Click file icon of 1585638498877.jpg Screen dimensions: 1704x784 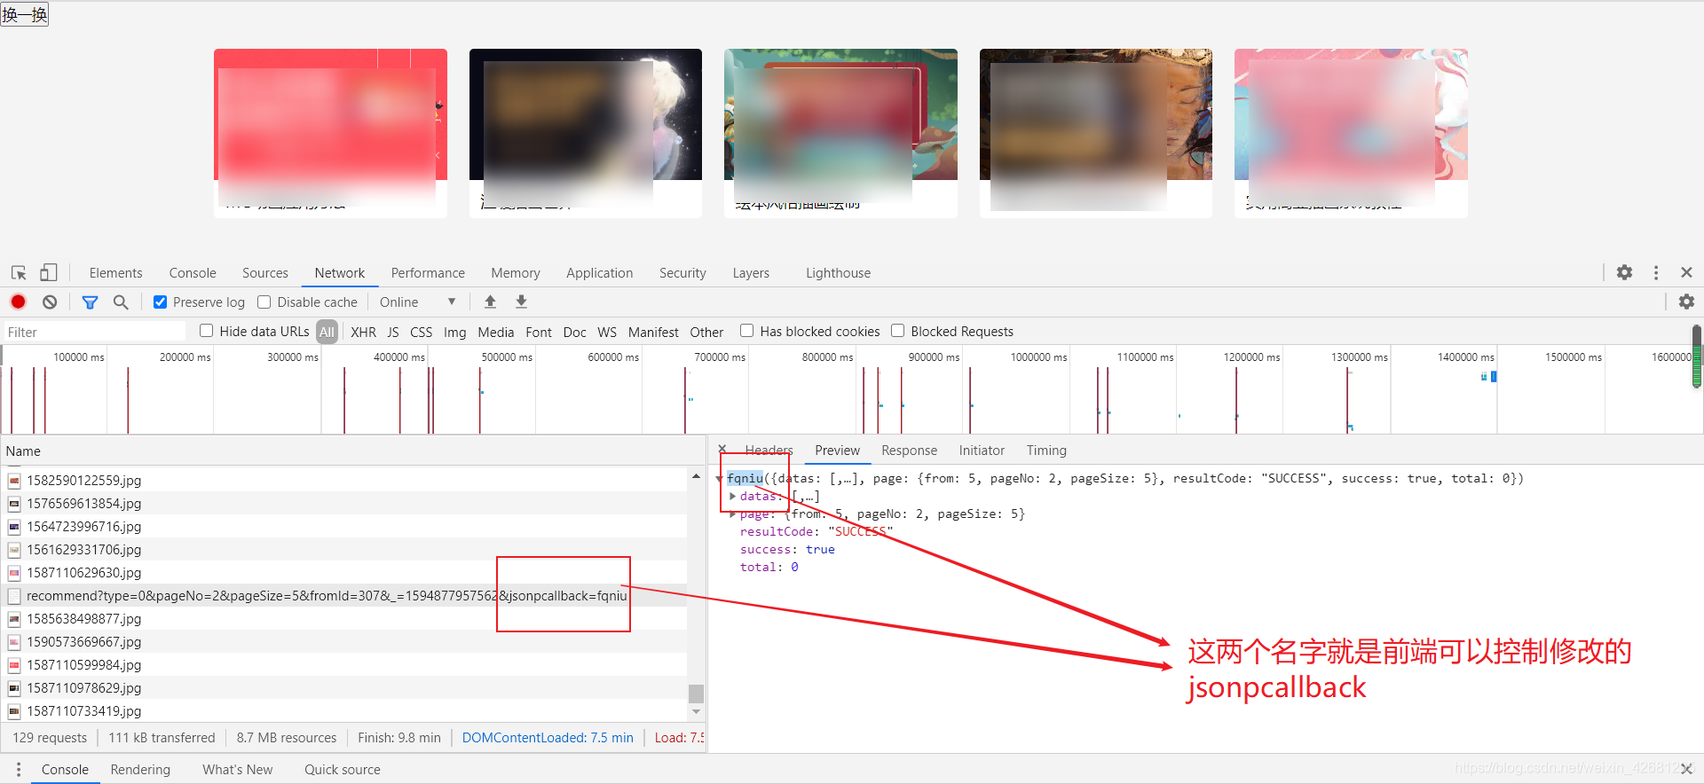(x=14, y=619)
